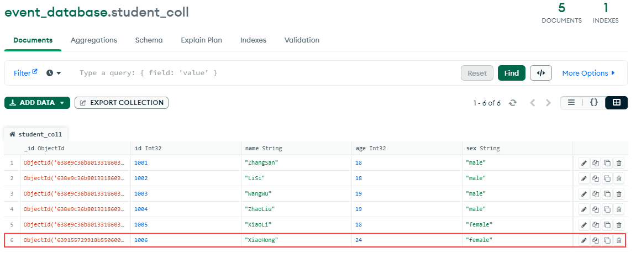This screenshot has height=258, width=636.
Task: Switch to List view
Action: [571, 103]
